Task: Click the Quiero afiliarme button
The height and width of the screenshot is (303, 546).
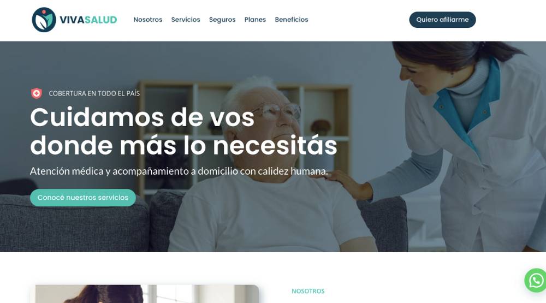Action: point(442,20)
